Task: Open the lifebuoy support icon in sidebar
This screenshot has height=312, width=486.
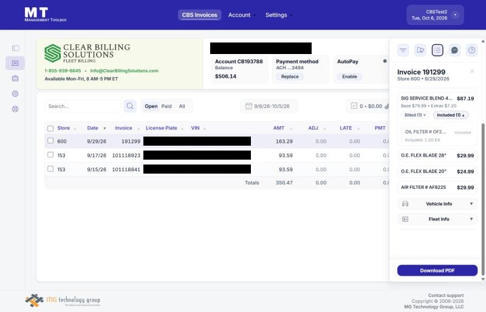Action: [15, 109]
